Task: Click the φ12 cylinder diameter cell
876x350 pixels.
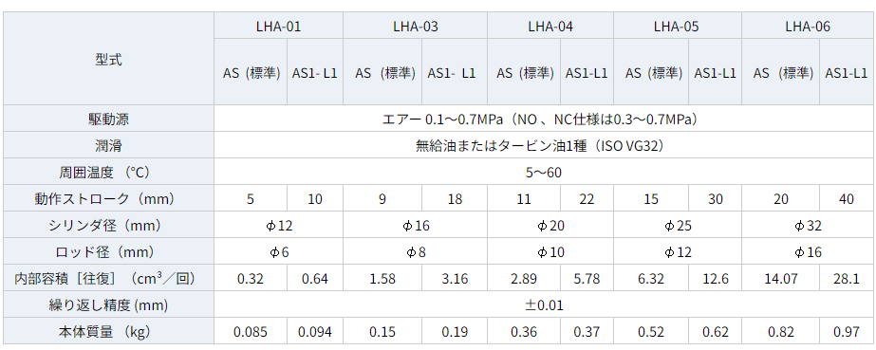Action: (x=278, y=226)
